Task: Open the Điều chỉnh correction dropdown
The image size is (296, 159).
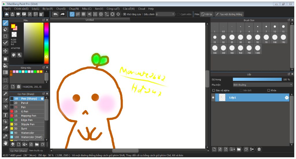Action: [165, 14]
